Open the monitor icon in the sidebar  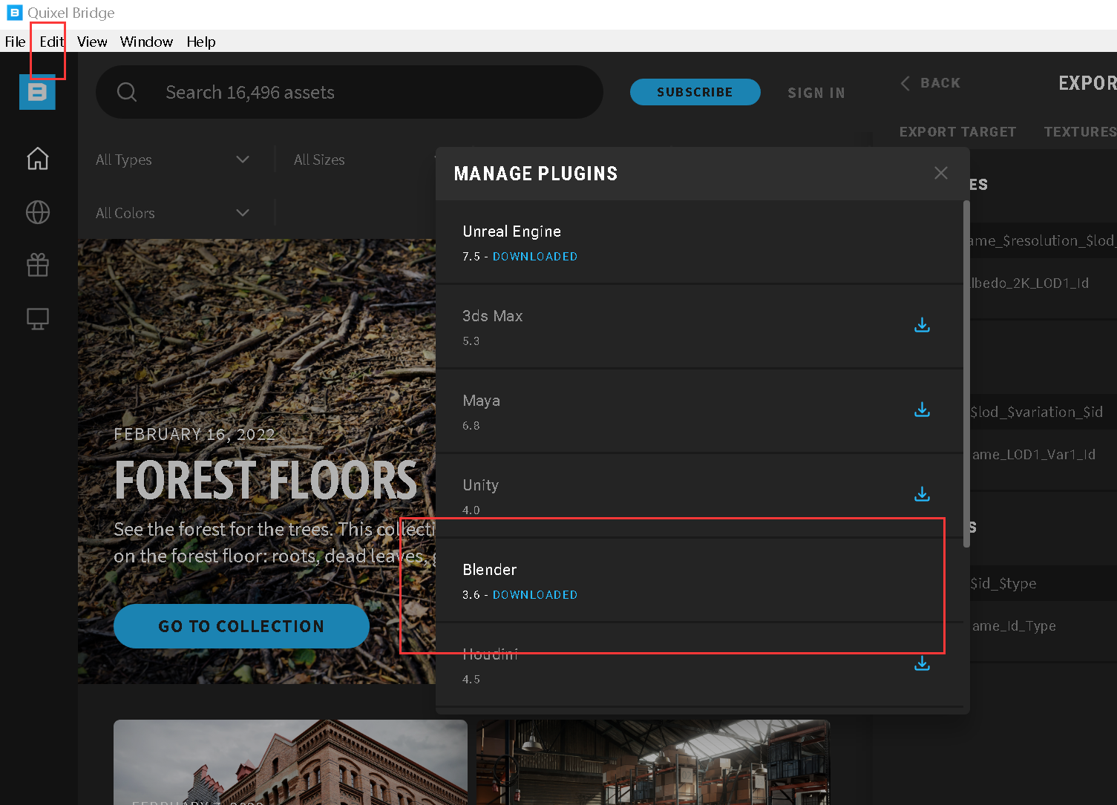pos(38,319)
